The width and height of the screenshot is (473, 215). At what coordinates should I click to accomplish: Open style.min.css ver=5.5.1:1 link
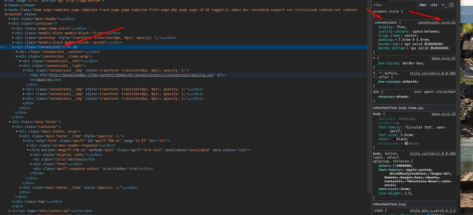(433, 211)
